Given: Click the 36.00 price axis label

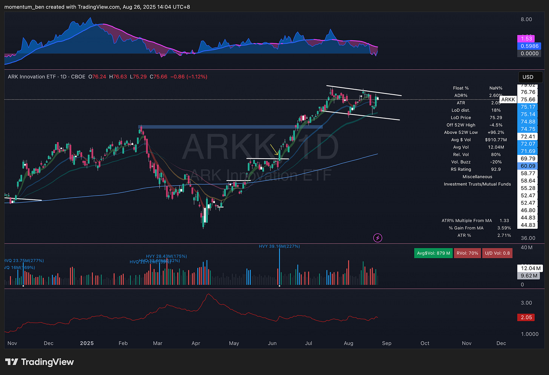Looking at the screenshot, I should 528,238.
